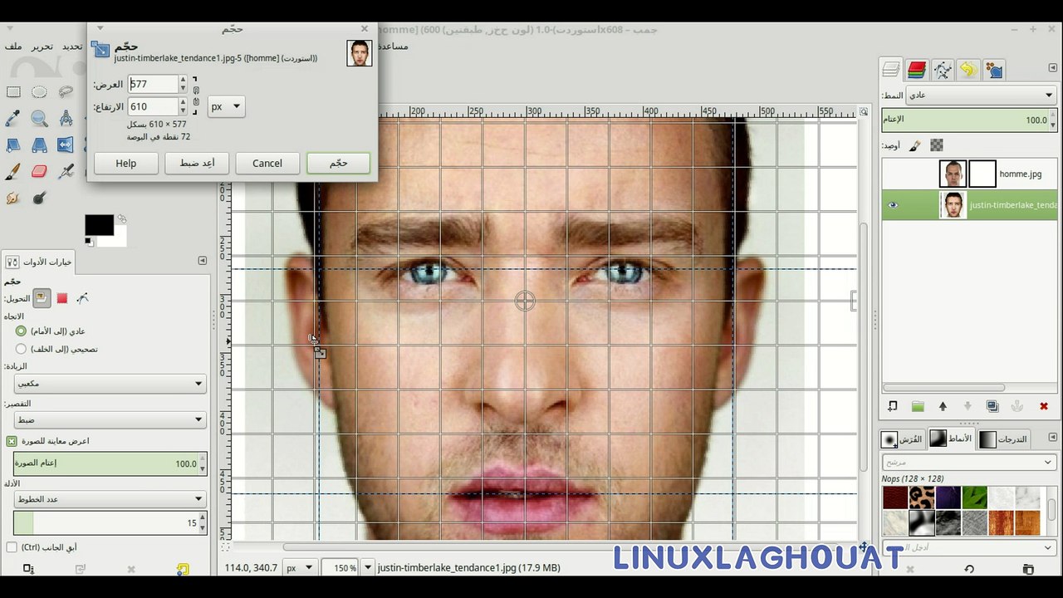
Task: Open the File (ملف) menu
Action: (13, 47)
